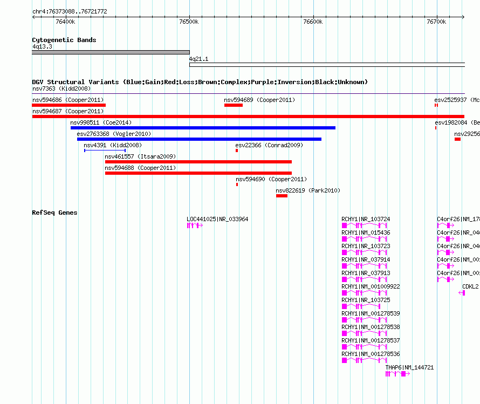Image resolution: width=480 pixels, height=404 pixels.
Task: Click the small red esv2525937 marker
Action: (436, 105)
